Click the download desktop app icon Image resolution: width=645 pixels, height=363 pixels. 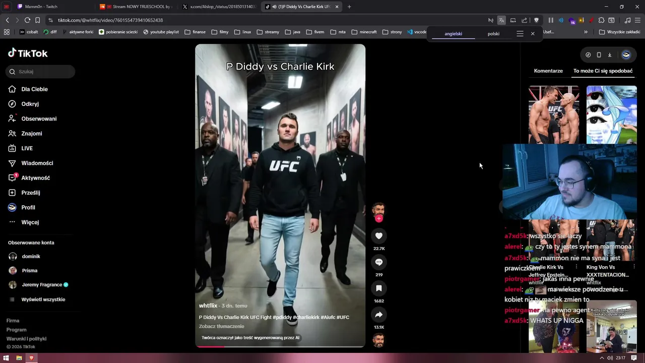coord(609,55)
